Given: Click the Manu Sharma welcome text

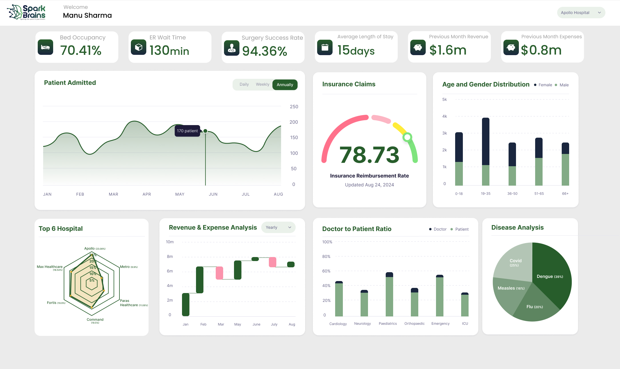Looking at the screenshot, I should click(x=87, y=15).
